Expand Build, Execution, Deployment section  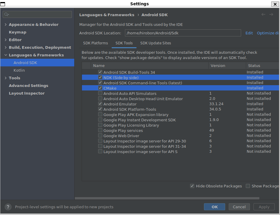[x=6, y=48]
